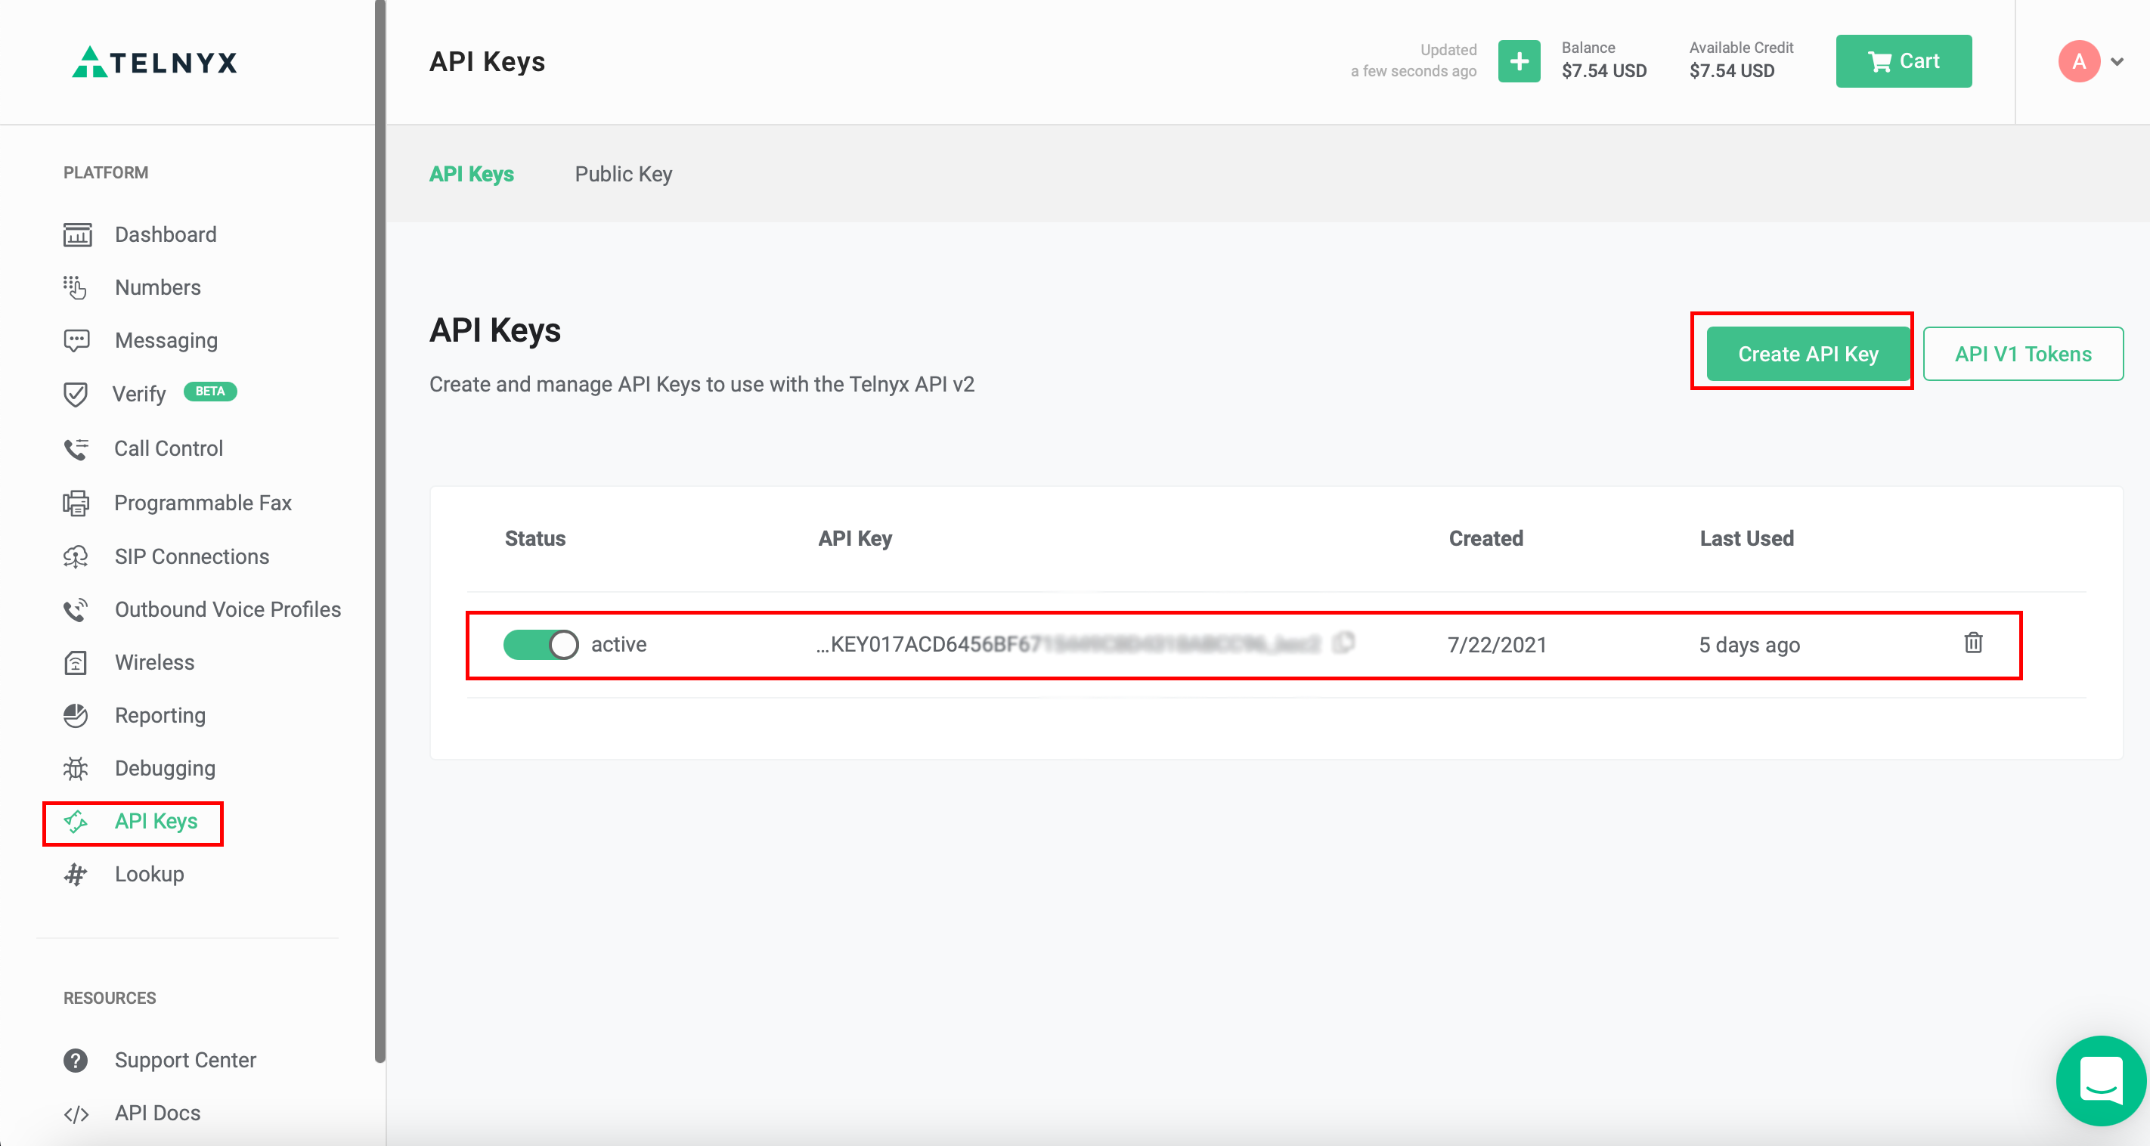The height and width of the screenshot is (1146, 2150).
Task: Click the Dashboard sidebar icon
Action: pos(78,234)
